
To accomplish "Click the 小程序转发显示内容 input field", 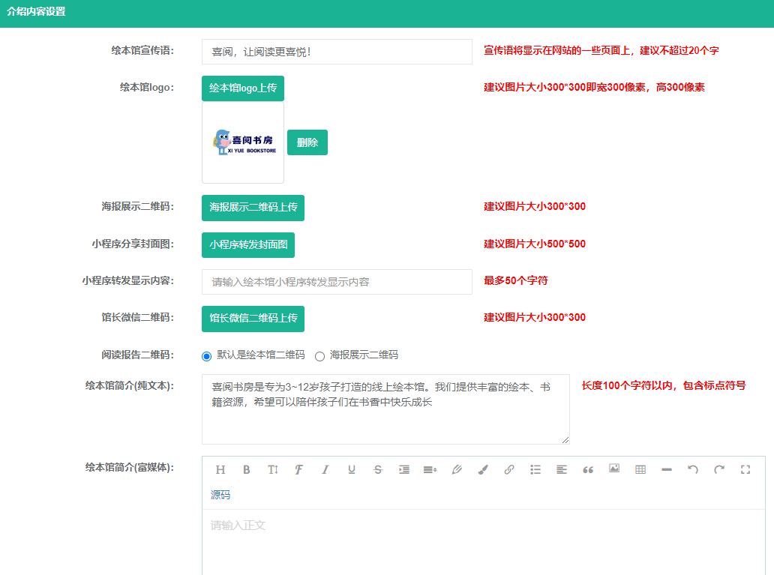I will pos(337,282).
